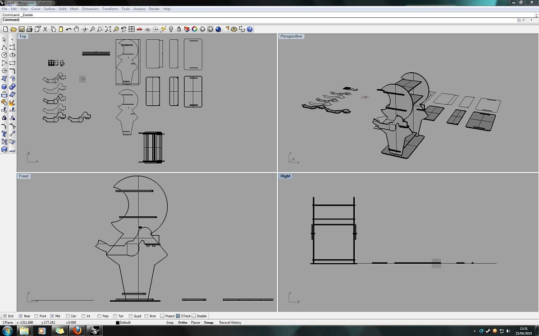Open the Perspective viewport title menu
Screen dimensions: 539x336
tap(291, 36)
